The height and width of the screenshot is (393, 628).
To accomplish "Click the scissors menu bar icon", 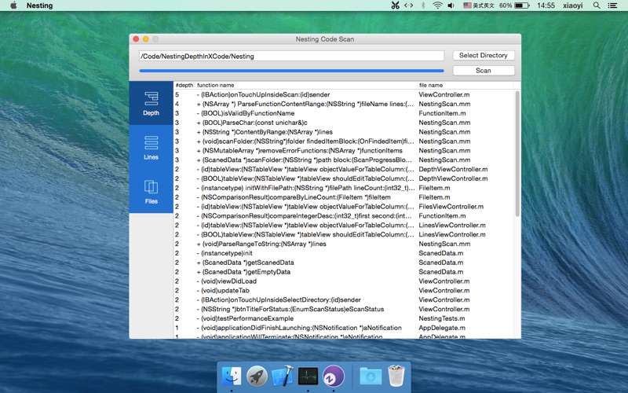I will point(396,6).
